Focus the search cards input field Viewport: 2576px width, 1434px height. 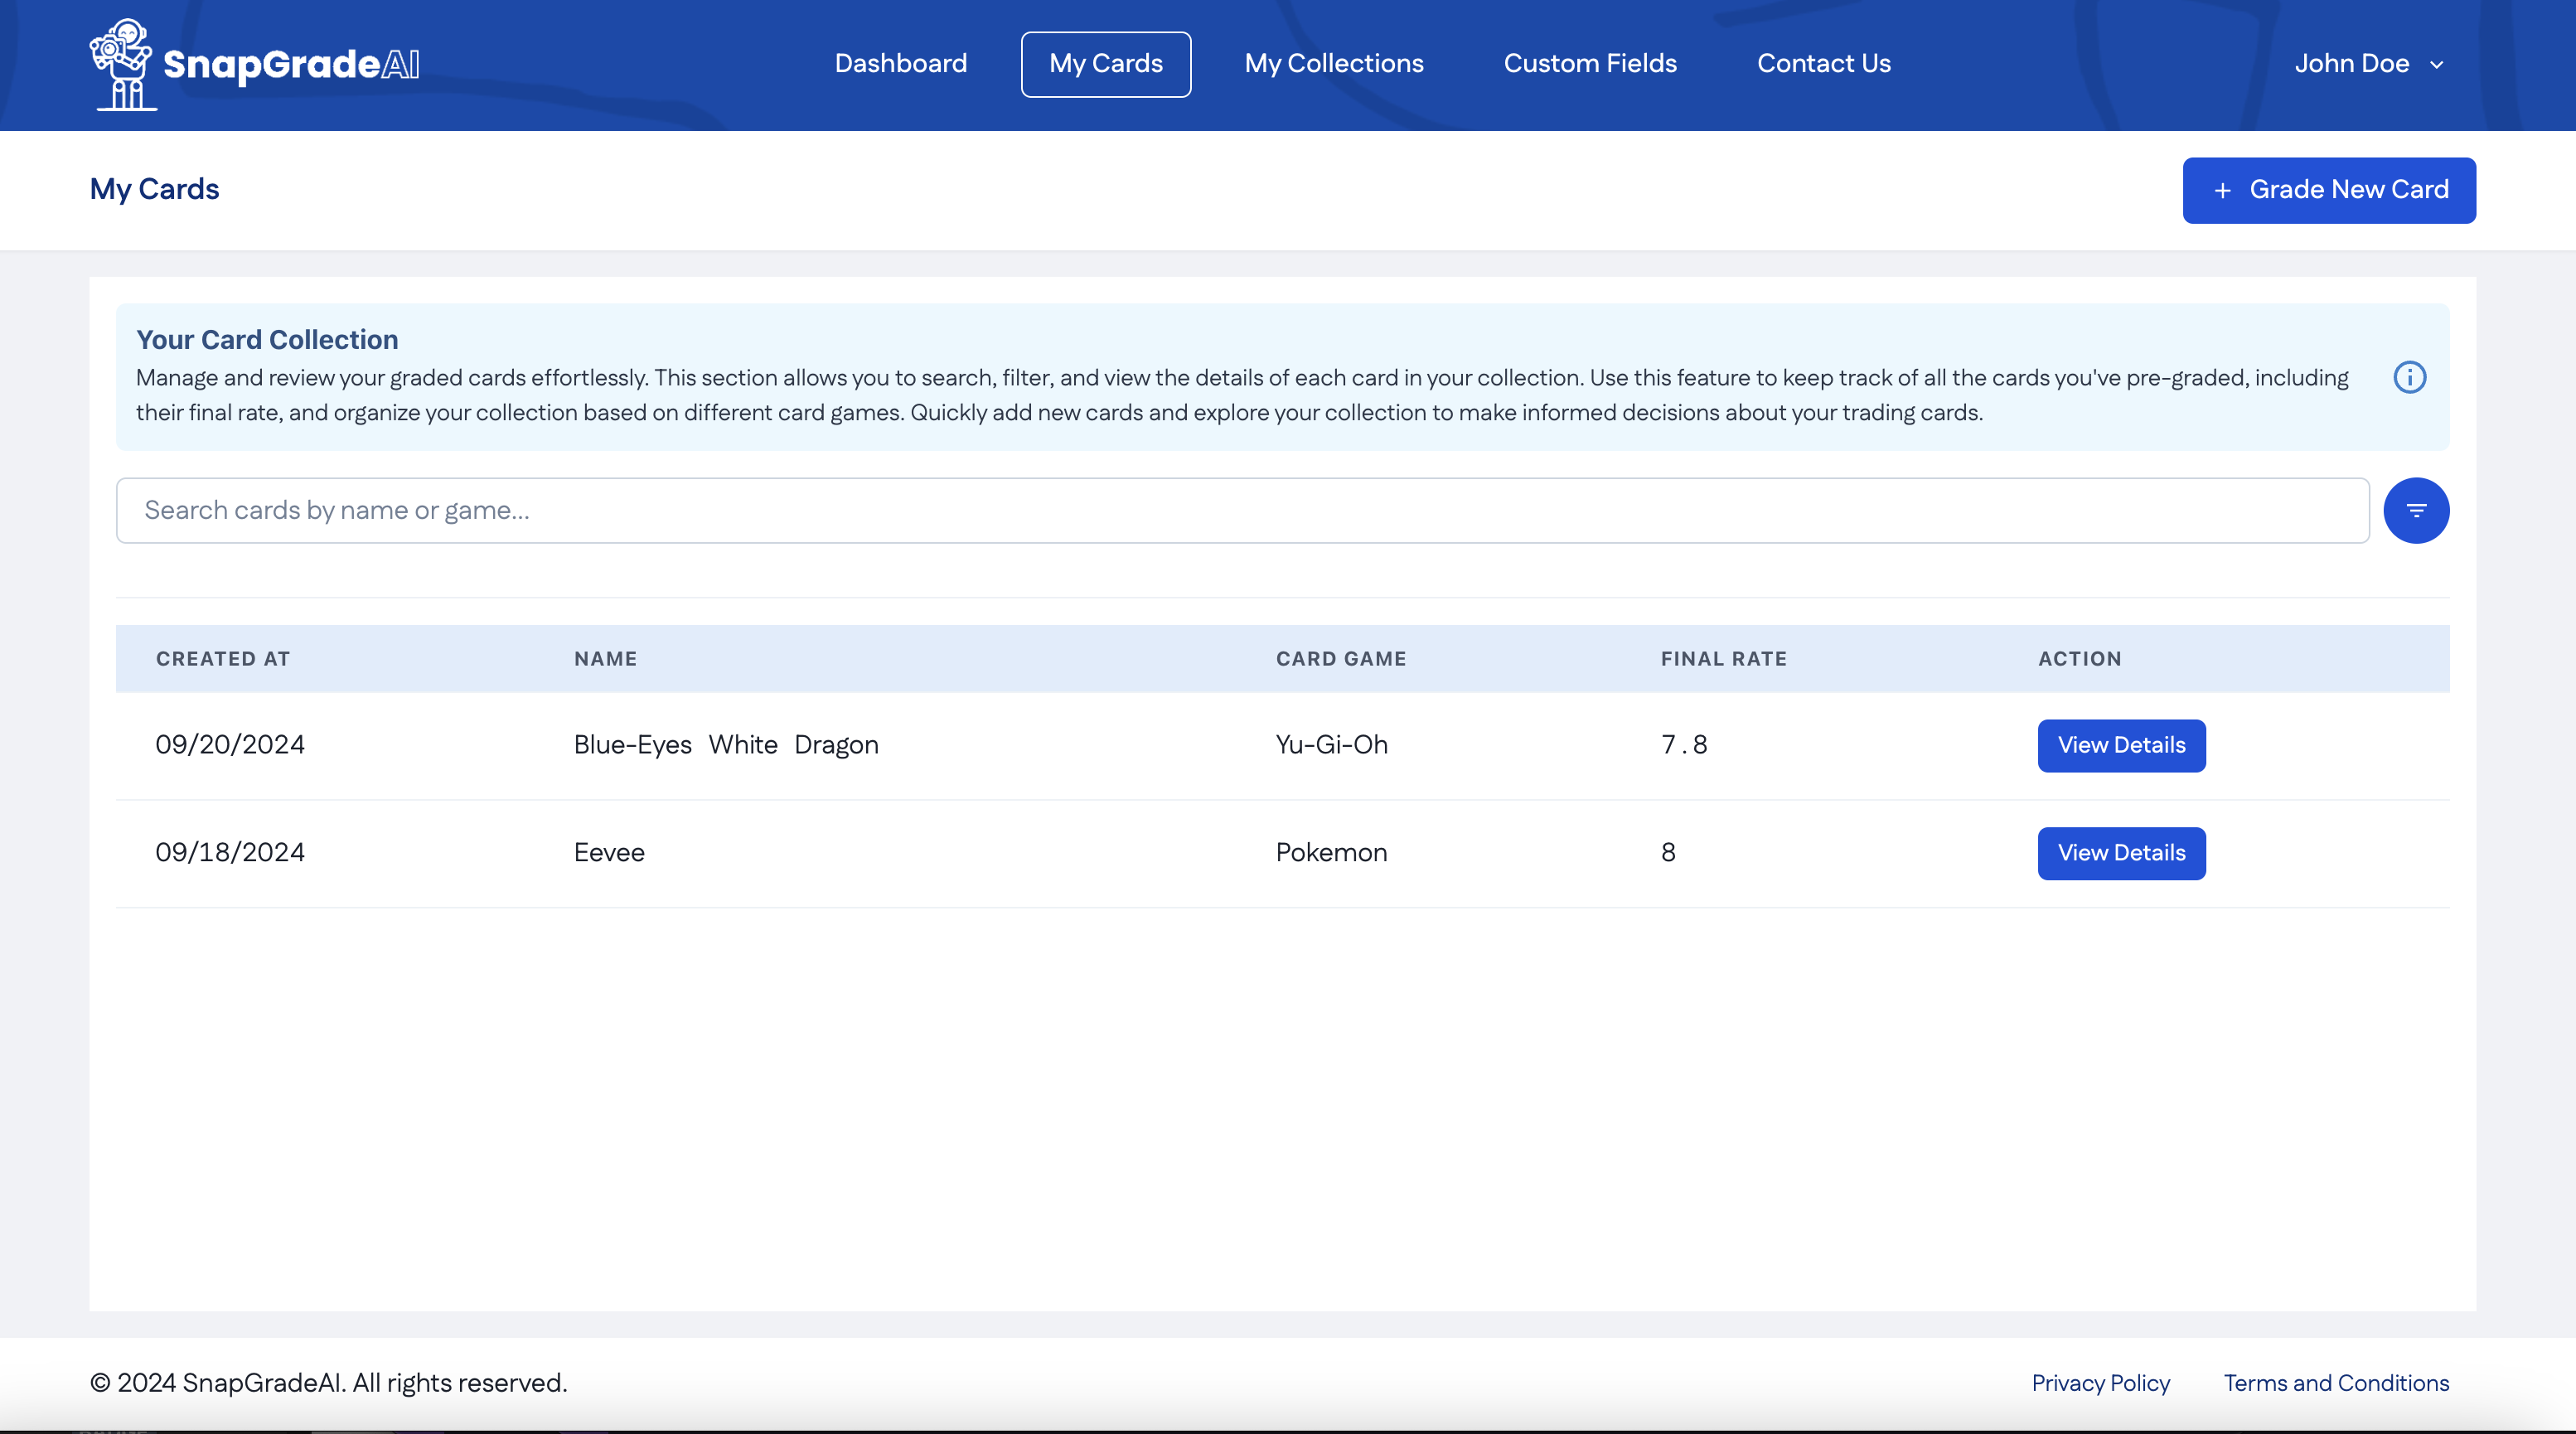[1241, 511]
